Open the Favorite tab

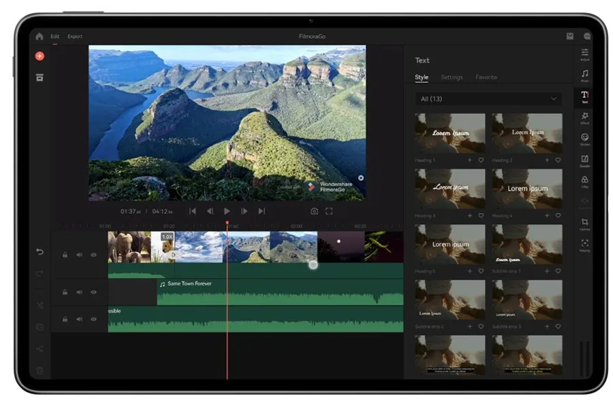[x=486, y=77]
